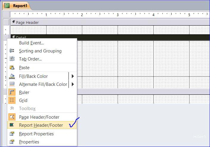Click the Properties icon at menu bottom
The width and height of the screenshot is (210, 147).
[x=12, y=142]
